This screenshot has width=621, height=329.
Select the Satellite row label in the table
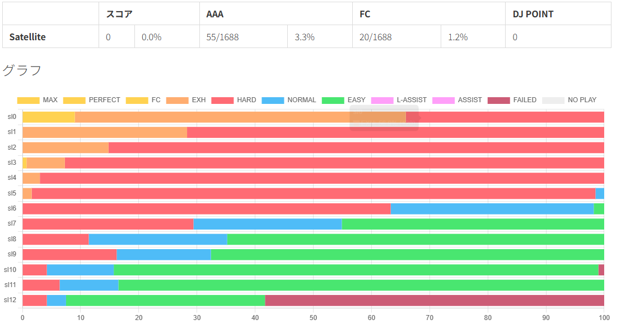tap(27, 37)
